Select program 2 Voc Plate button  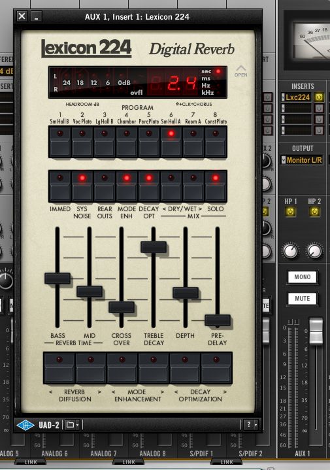click(x=82, y=142)
